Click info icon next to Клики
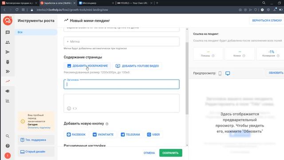The height and width of the screenshot is (160, 284). click(x=244, y=56)
